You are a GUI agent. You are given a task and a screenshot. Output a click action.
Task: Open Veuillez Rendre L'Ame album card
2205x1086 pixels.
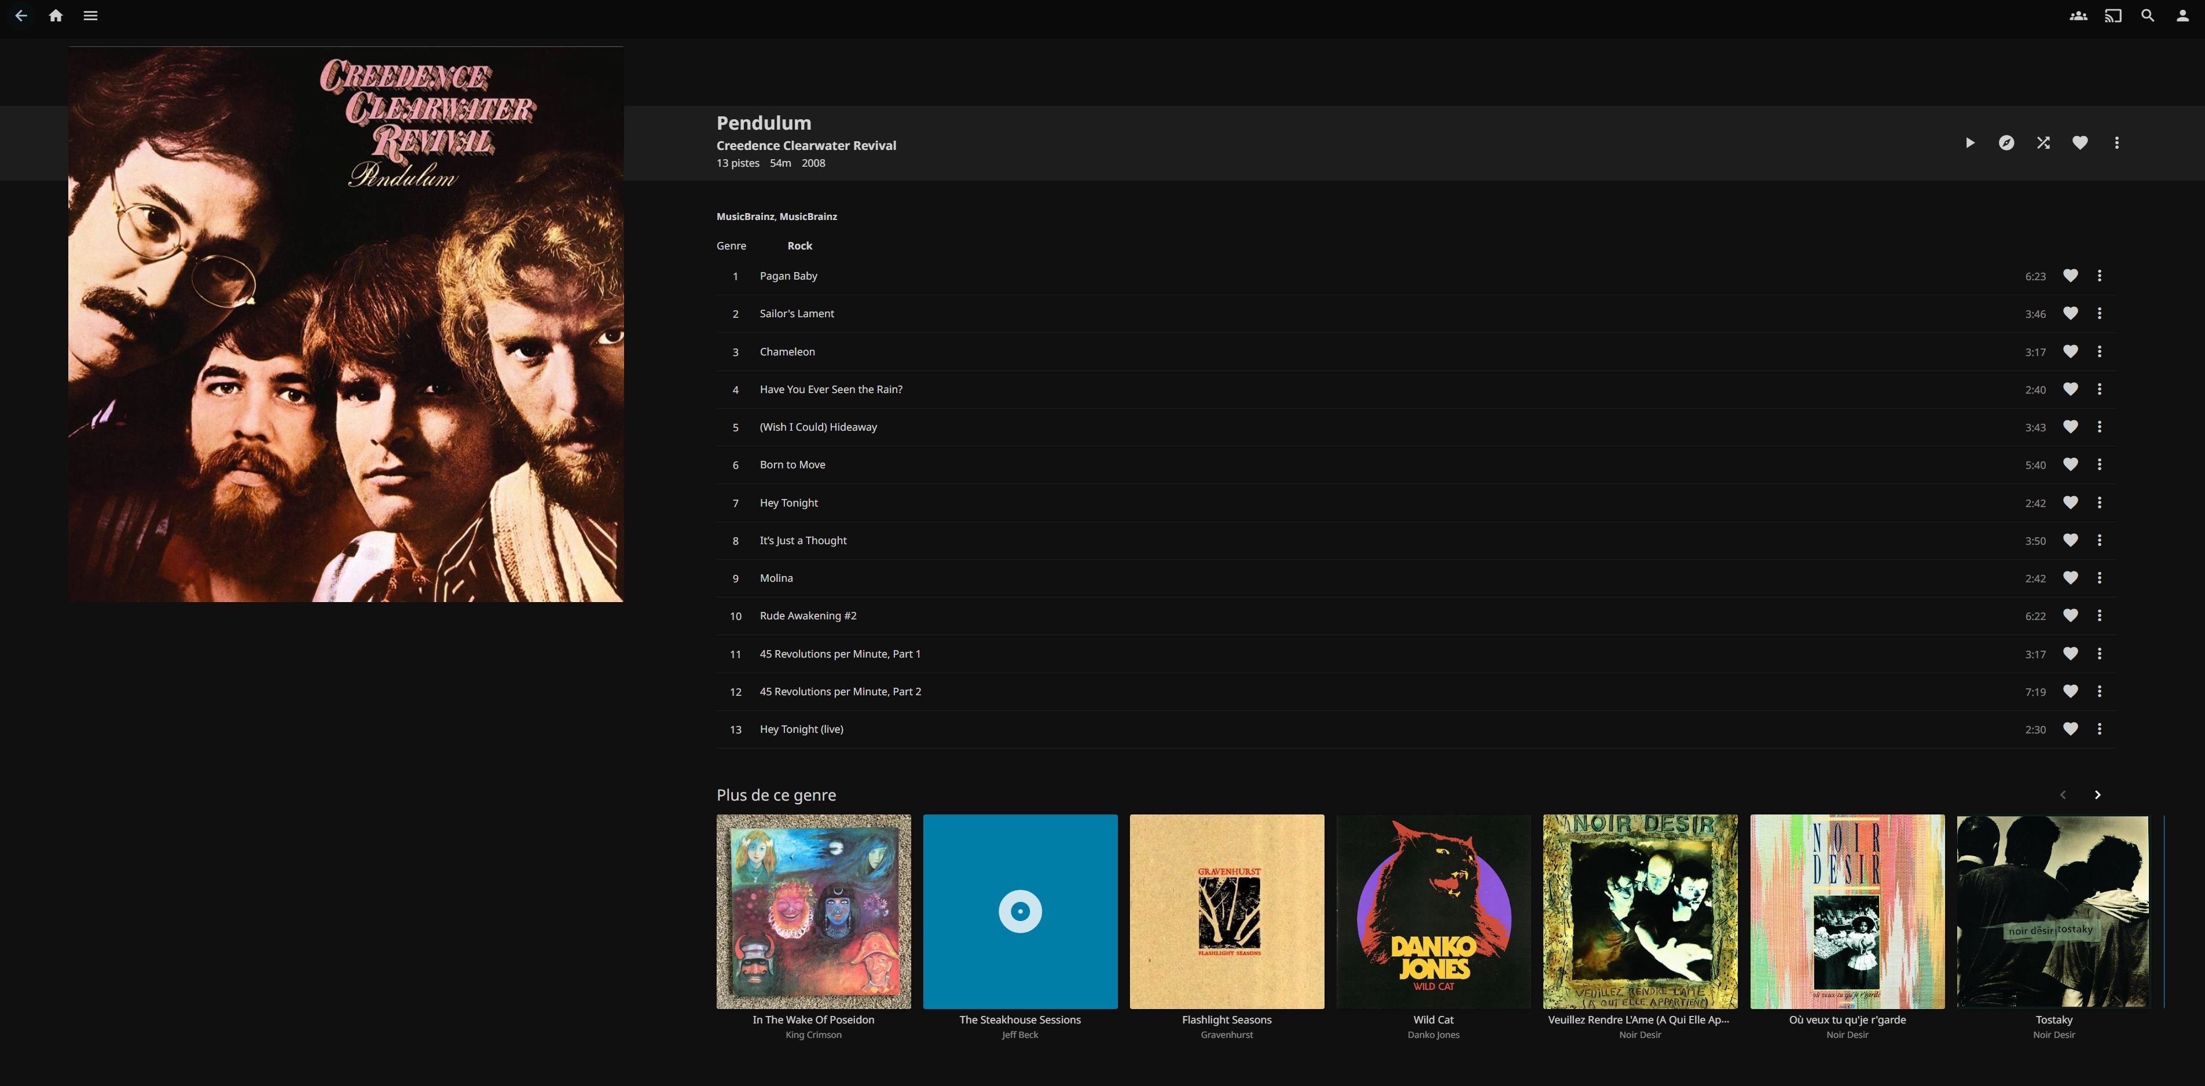(x=1640, y=911)
